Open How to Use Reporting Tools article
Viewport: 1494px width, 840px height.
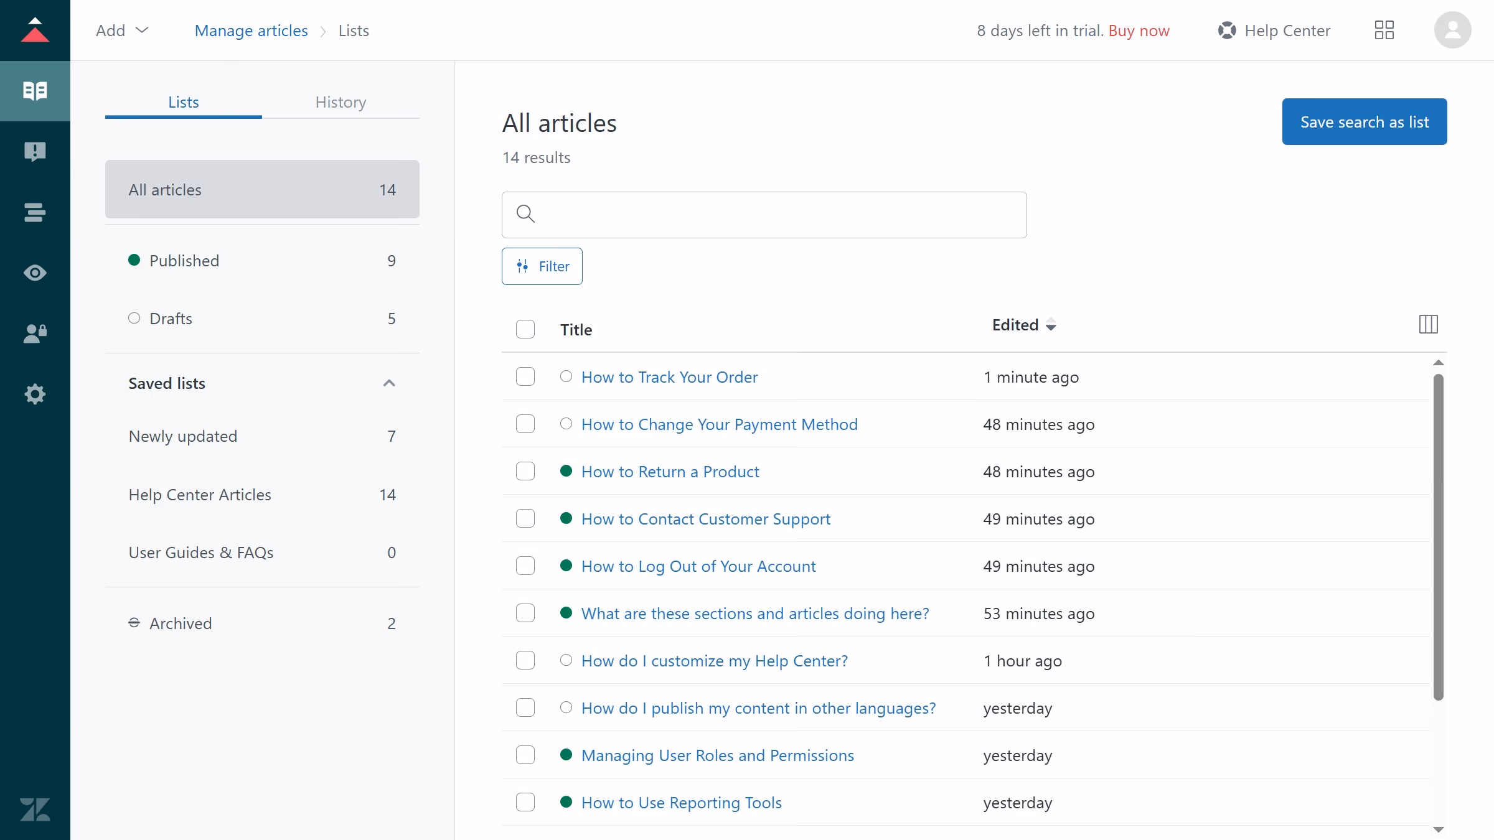coord(681,803)
